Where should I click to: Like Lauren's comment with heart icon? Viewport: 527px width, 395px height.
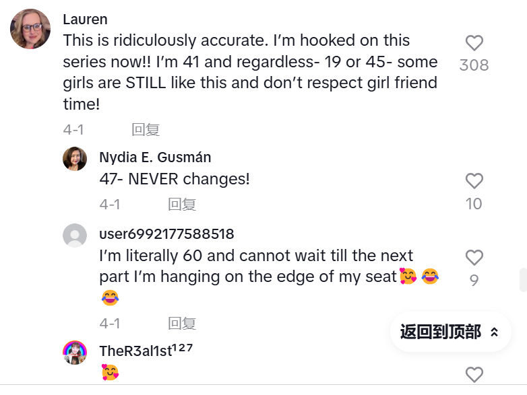[474, 43]
